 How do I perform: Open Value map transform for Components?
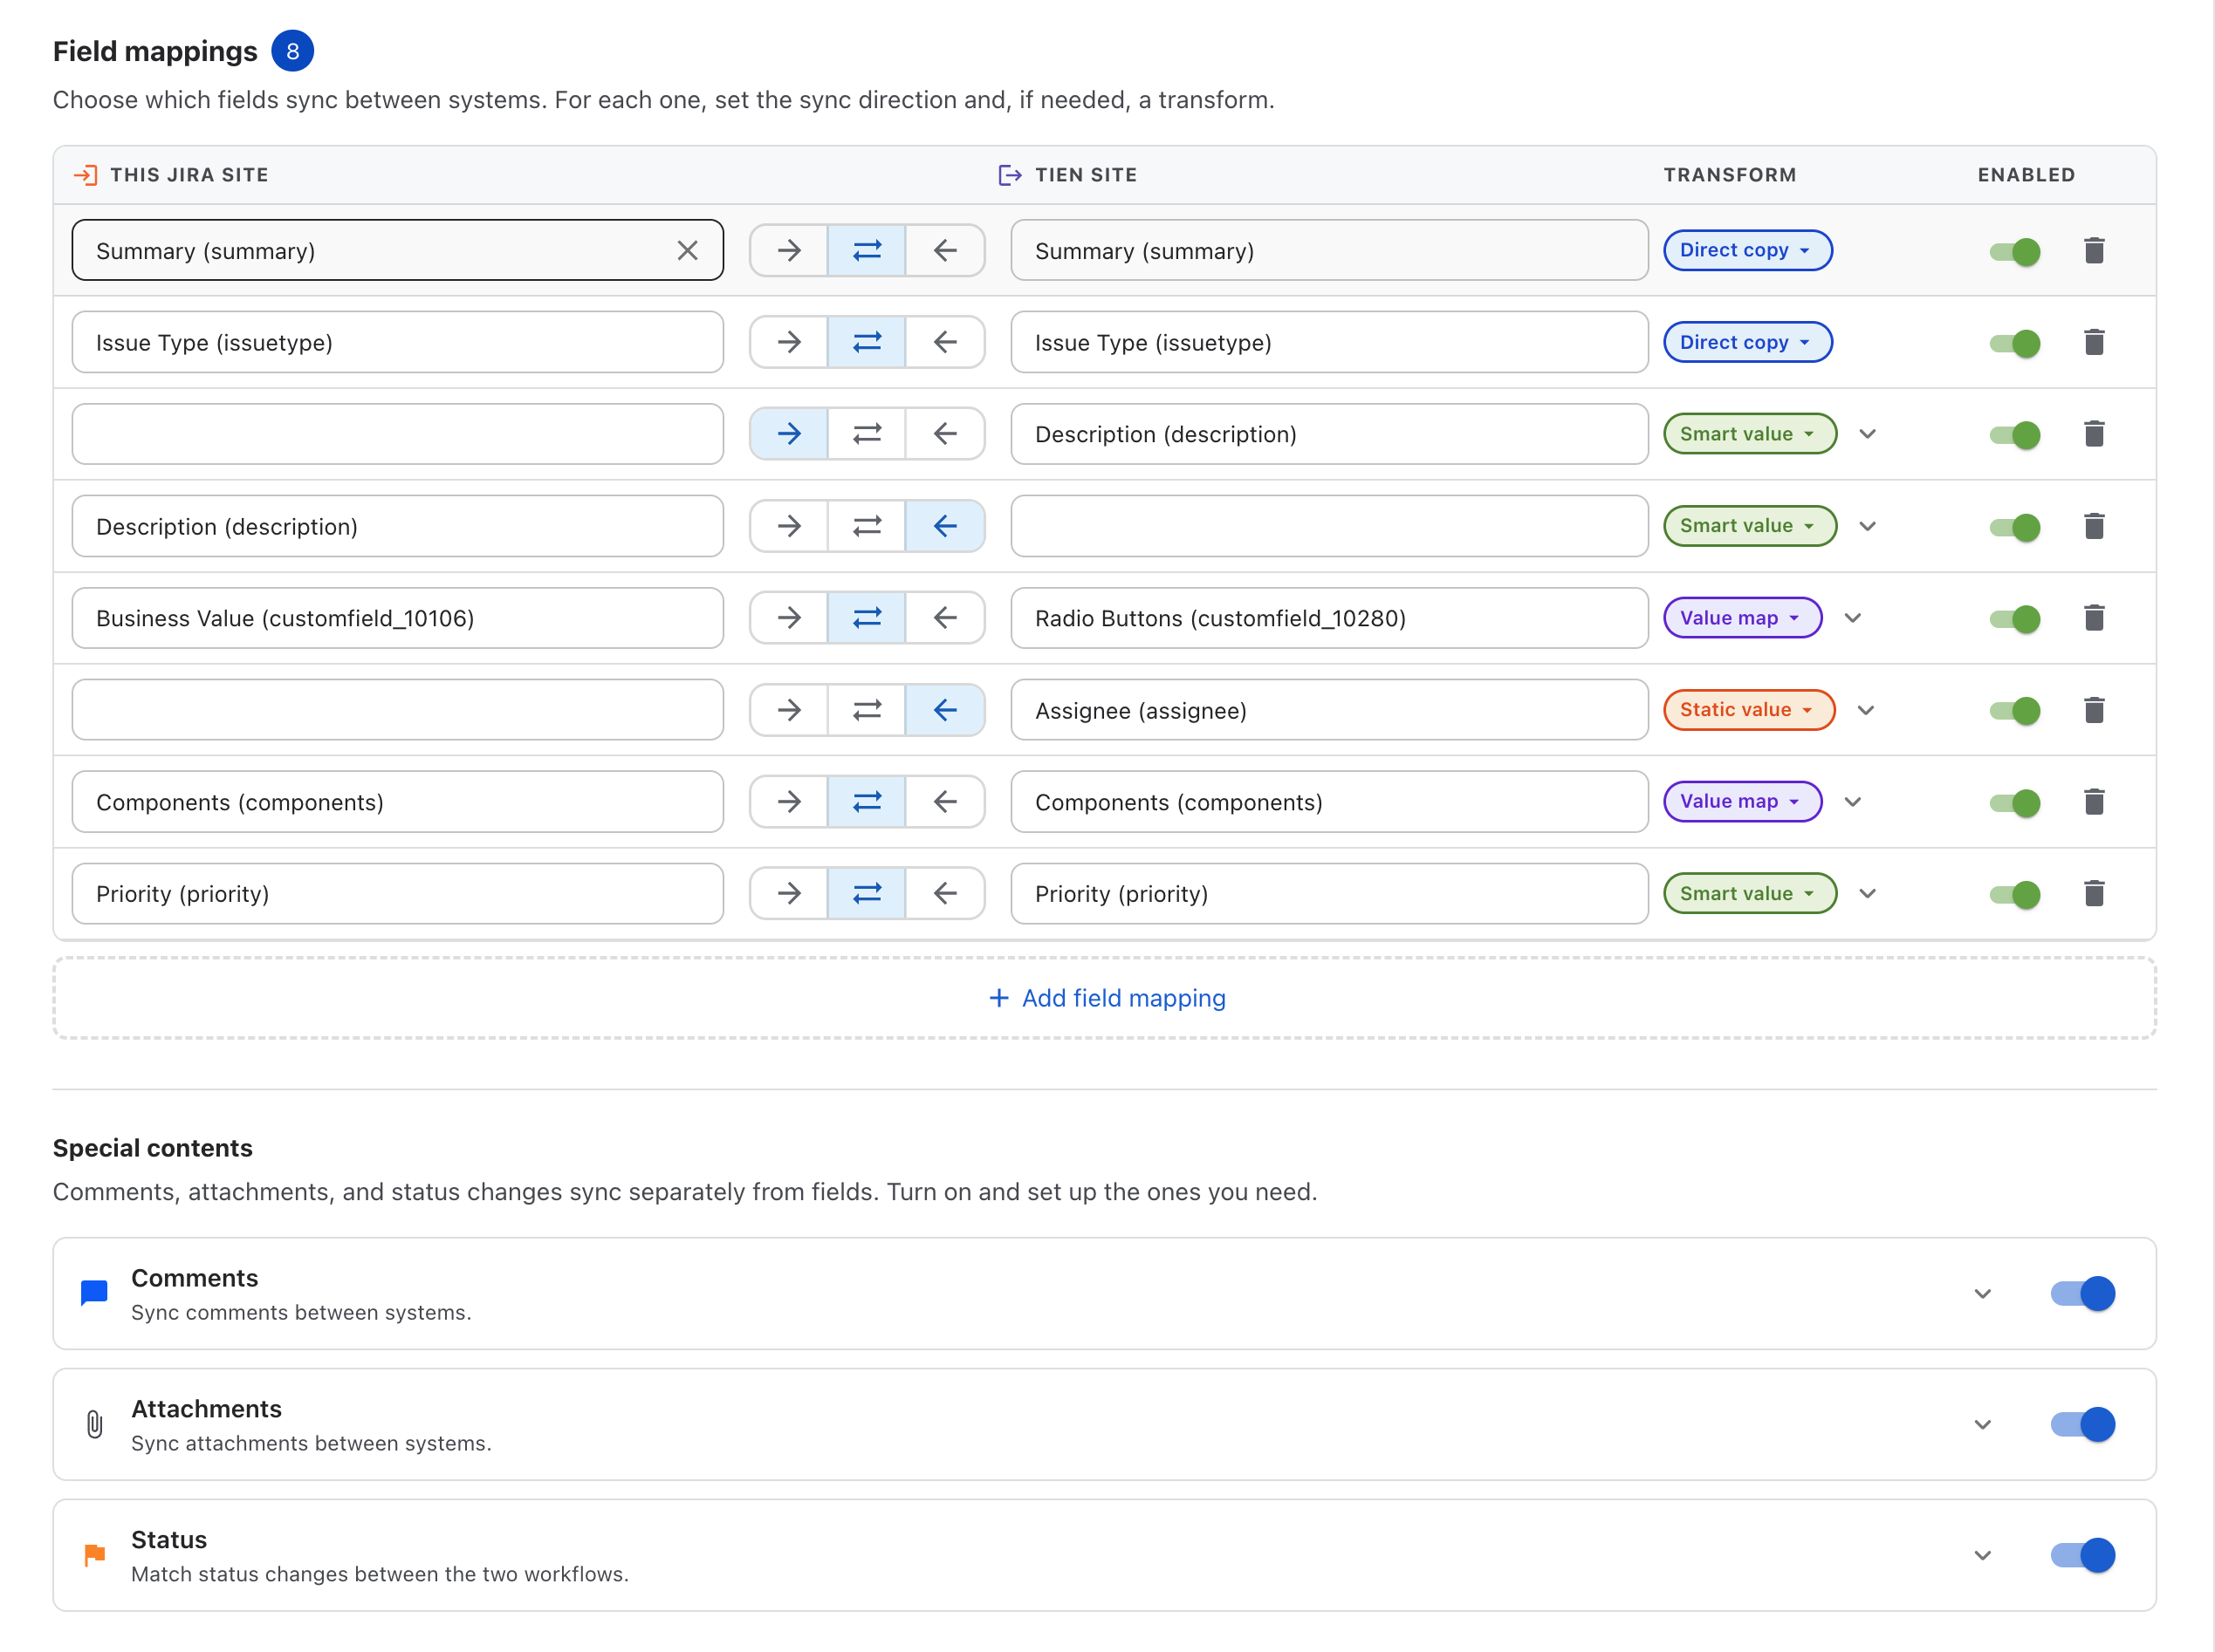pos(1742,802)
